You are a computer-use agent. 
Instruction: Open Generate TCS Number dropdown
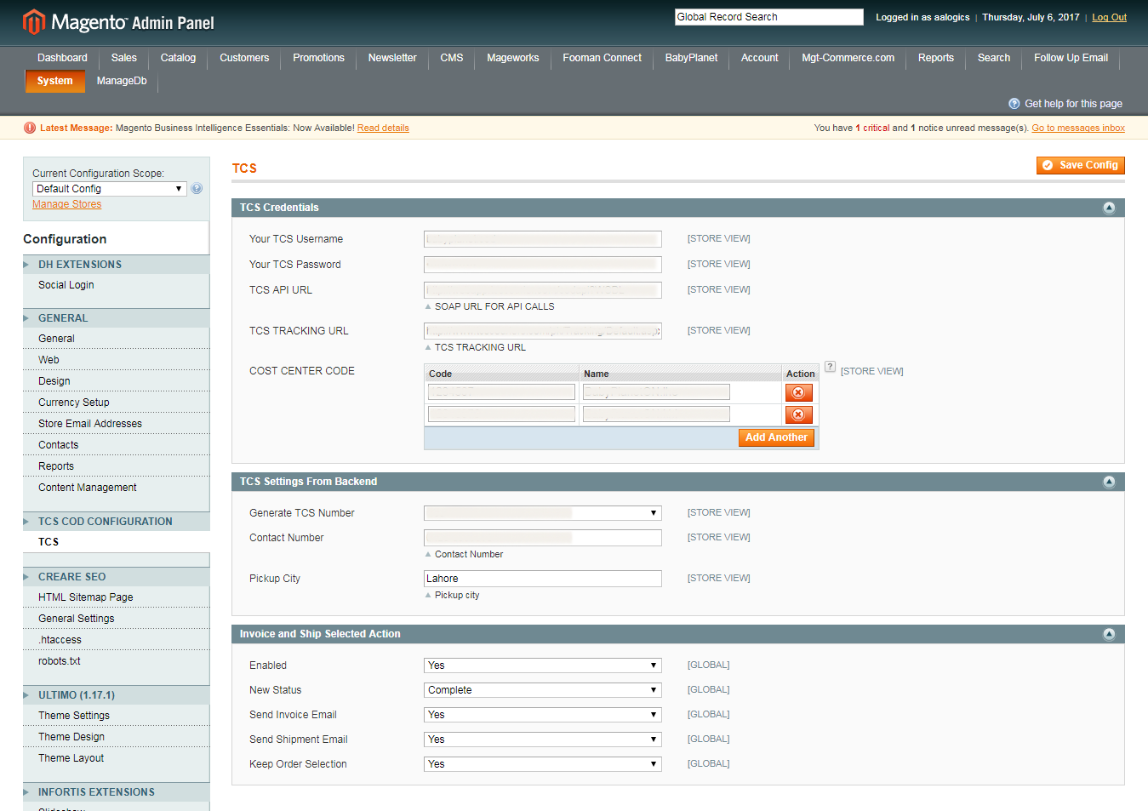(543, 513)
